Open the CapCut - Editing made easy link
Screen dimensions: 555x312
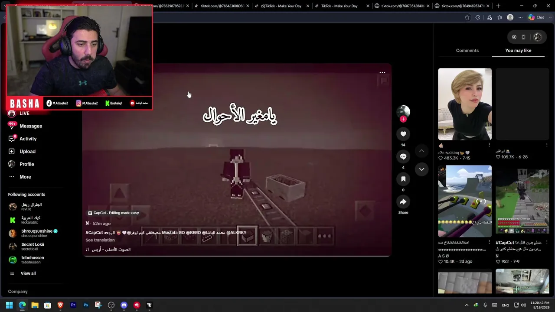click(114, 213)
